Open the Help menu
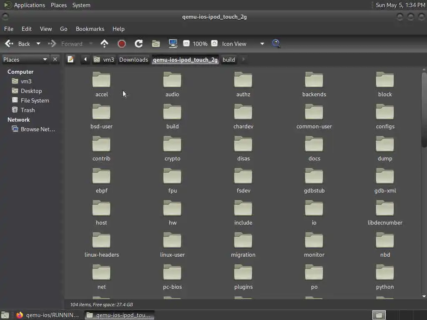 click(118, 29)
